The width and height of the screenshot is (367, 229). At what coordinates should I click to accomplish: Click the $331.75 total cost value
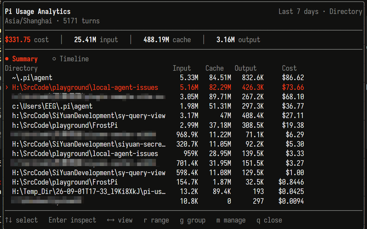18,40
